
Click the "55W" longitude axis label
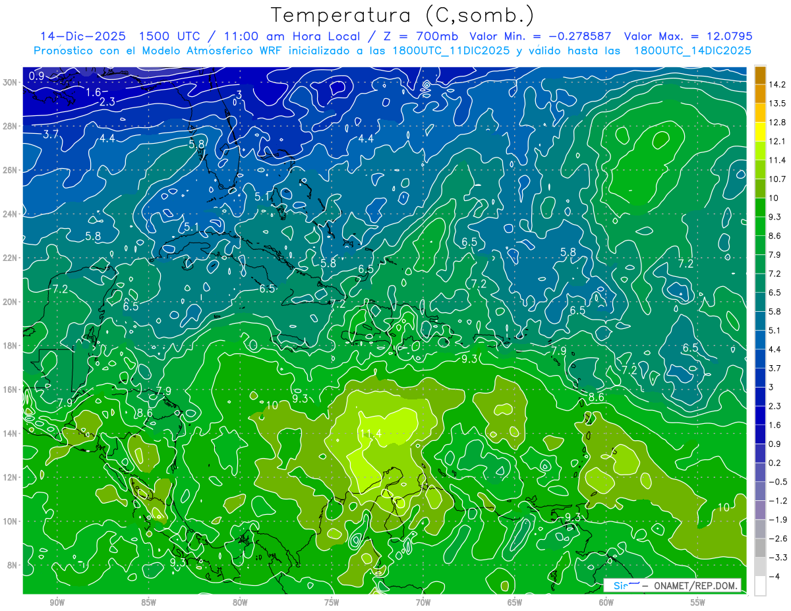[698, 603]
